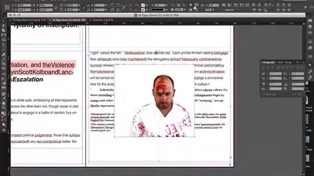Click the width W field
314x176 pixels.
46,5
